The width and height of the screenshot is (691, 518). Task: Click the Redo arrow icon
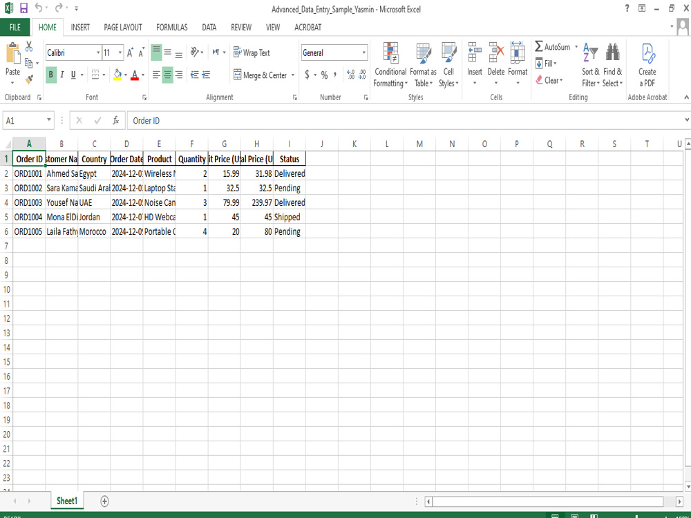[59, 8]
